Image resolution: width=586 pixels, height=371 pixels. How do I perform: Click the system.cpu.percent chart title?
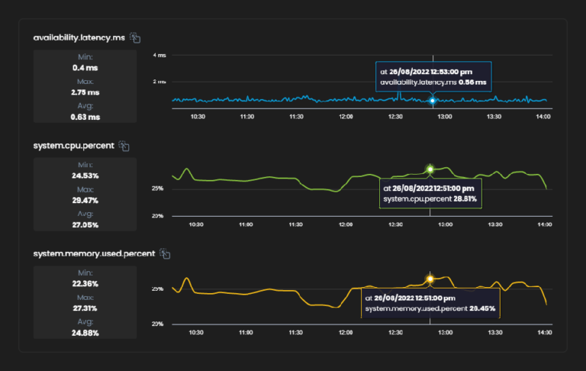[x=73, y=146]
